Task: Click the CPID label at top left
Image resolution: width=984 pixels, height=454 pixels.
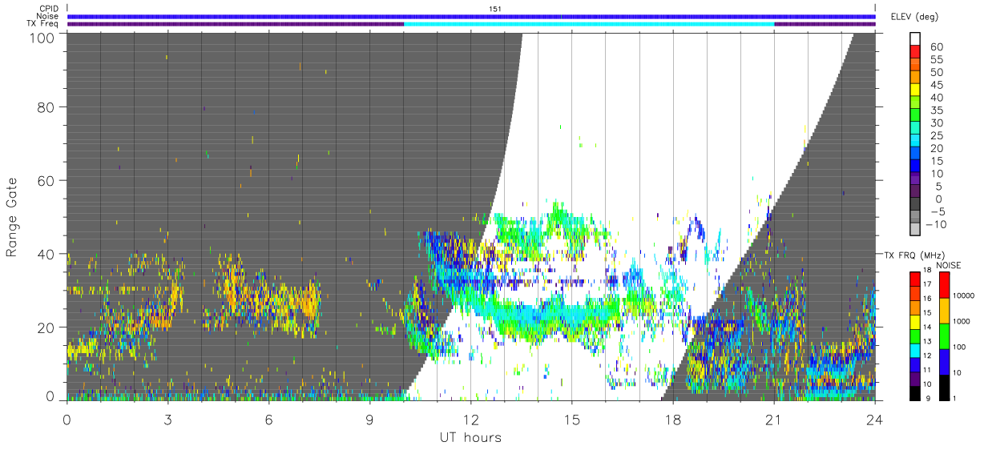Action: 49,8
